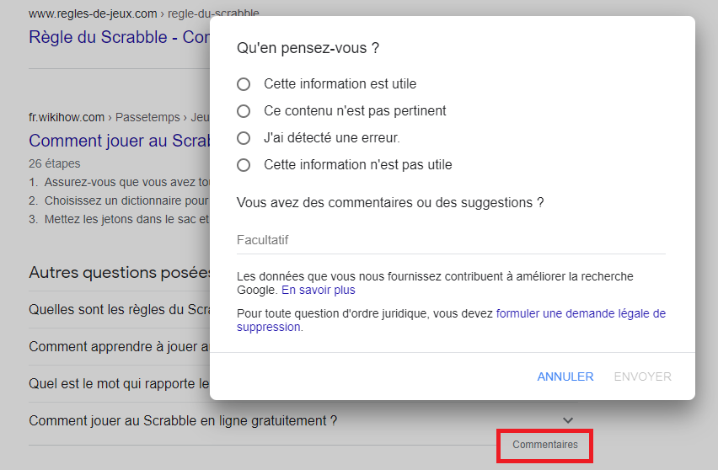Expand 'Quelles sont les règles du Scrabble' question
Viewport: 718px width, 470px height.
[x=118, y=309]
